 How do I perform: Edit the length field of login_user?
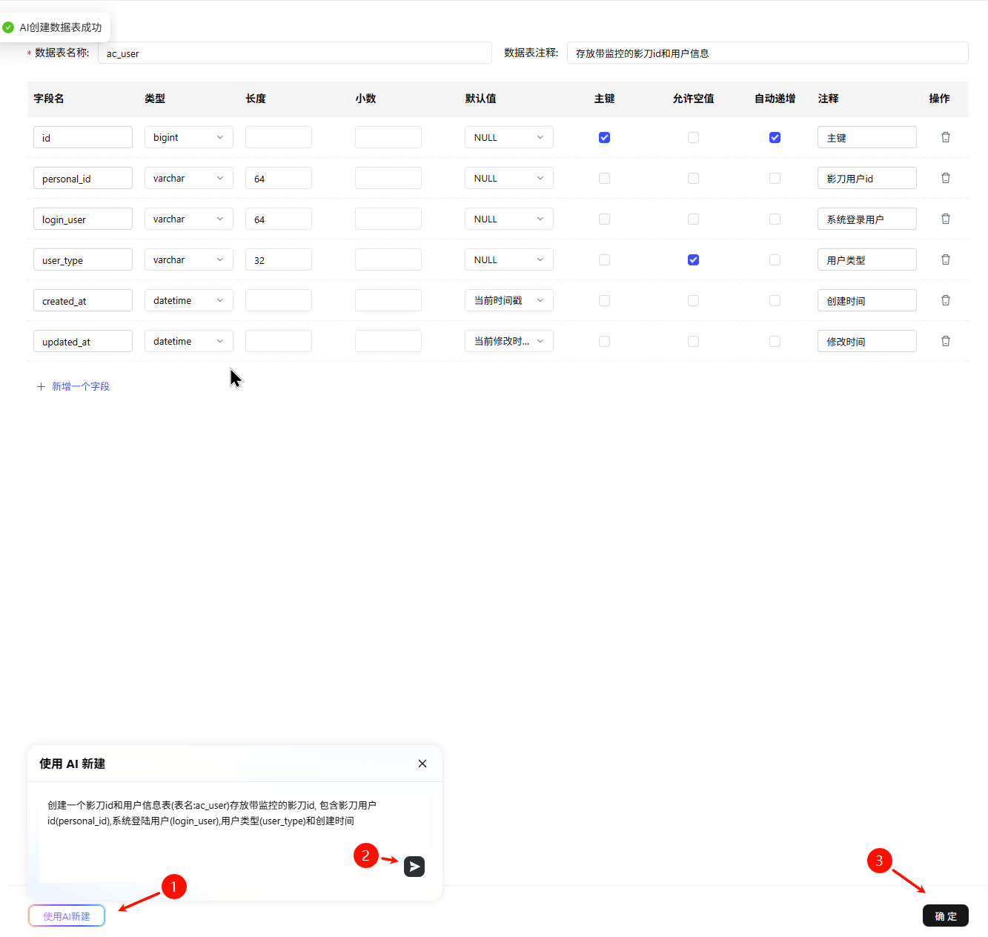tap(279, 219)
